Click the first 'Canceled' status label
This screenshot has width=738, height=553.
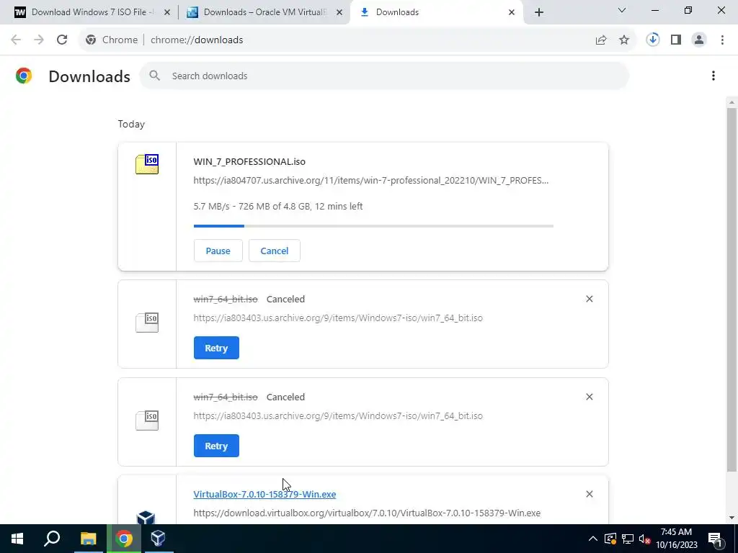tap(285, 299)
